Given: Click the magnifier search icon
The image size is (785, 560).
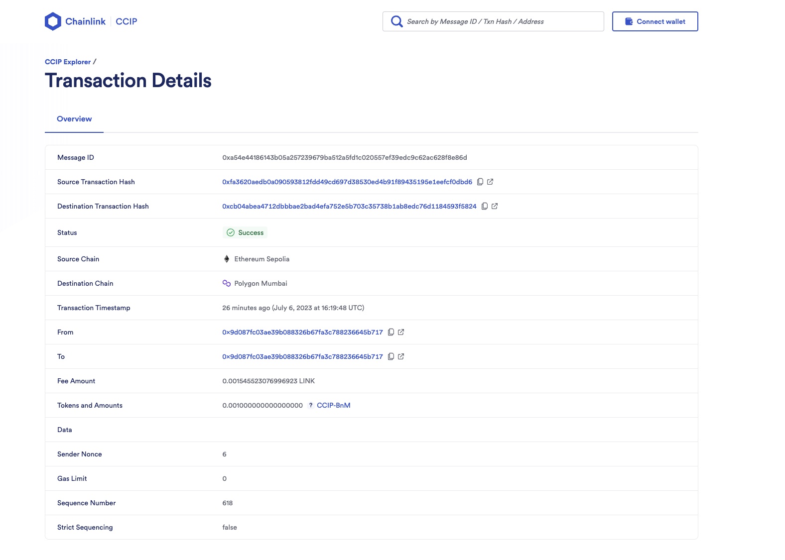Looking at the screenshot, I should click(396, 21).
